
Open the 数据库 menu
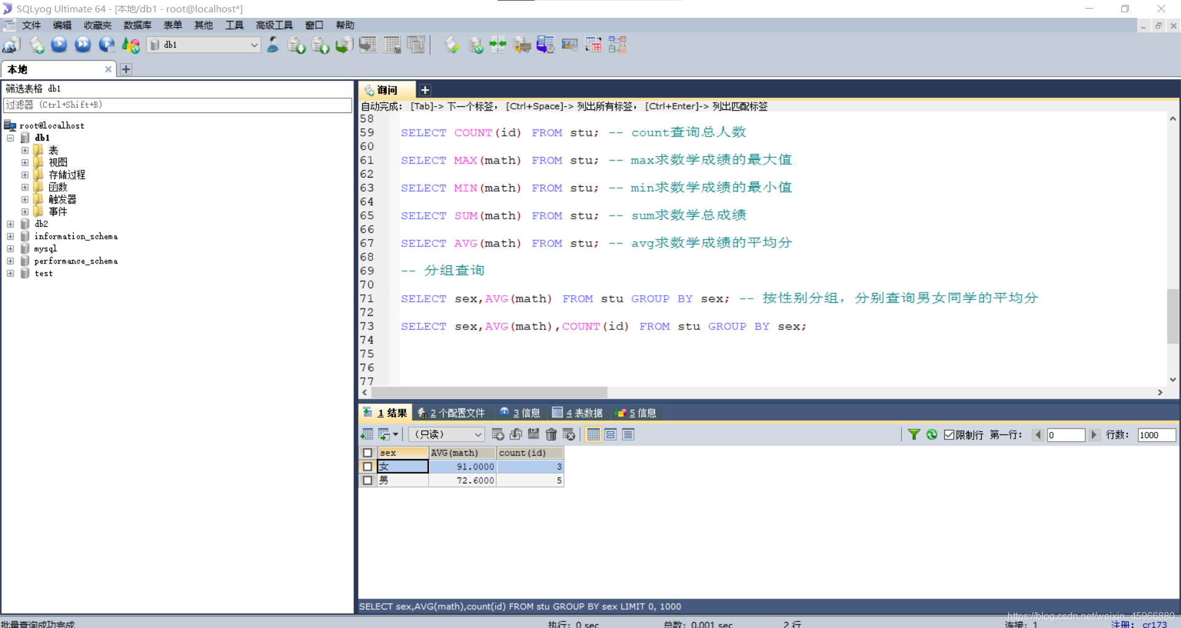[x=137, y=25]
